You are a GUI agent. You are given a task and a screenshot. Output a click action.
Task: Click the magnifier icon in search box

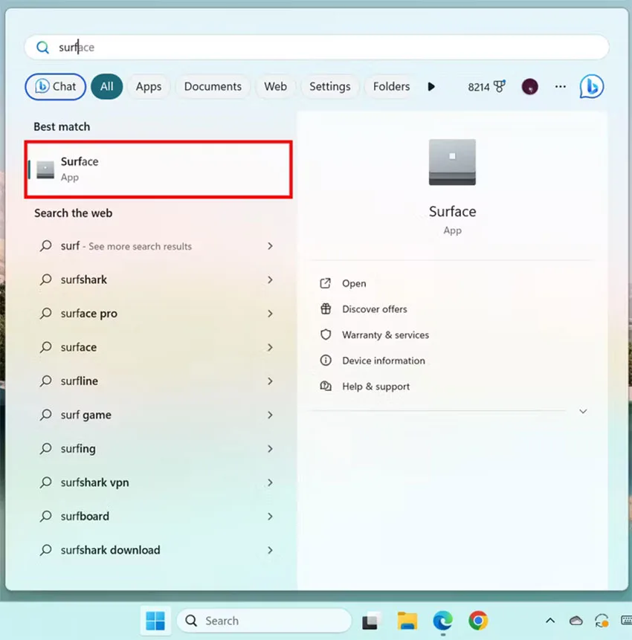43,48
